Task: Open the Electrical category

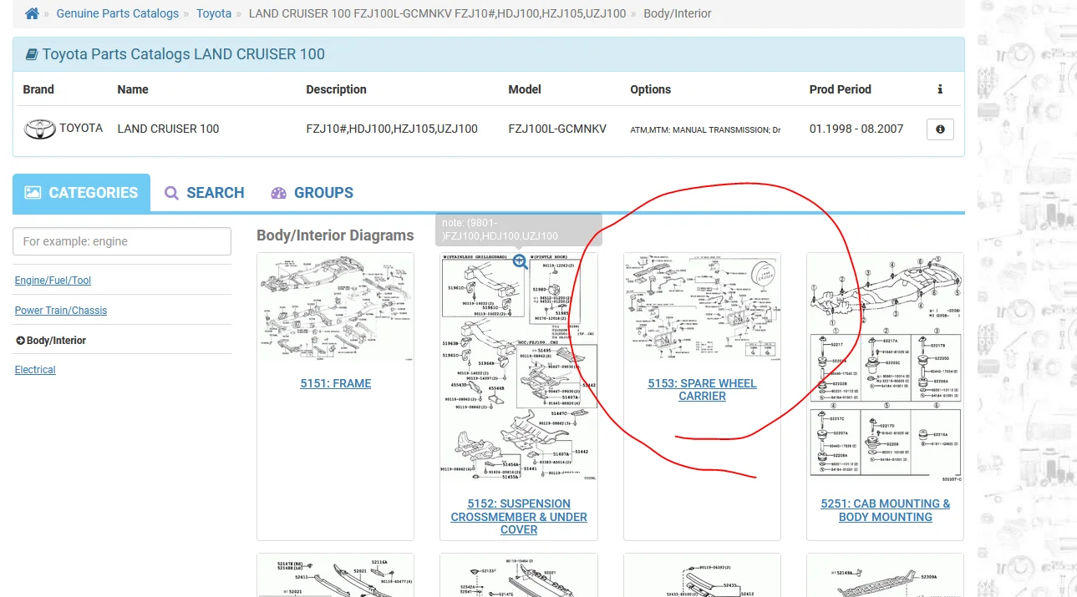Action: (35, 370)
